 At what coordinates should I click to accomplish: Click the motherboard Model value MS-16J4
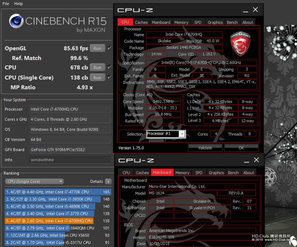(183, 193)
